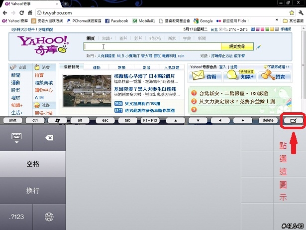Hide keyboard with keyboard-down icon
This screenshot has width=306, height=230.
[x=16, y=138]
